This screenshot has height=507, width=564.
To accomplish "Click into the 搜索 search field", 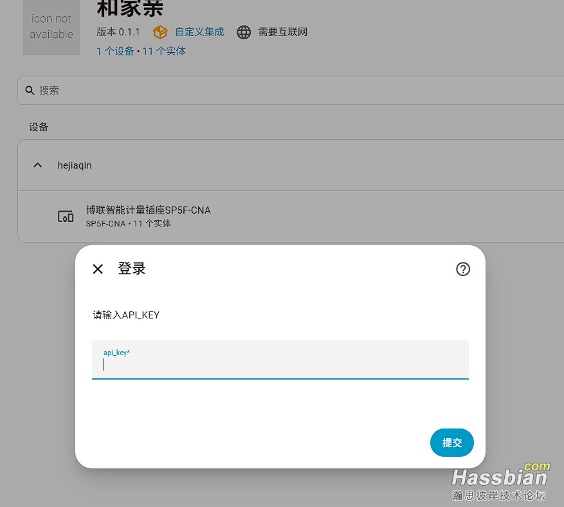I will pos(291,90).
